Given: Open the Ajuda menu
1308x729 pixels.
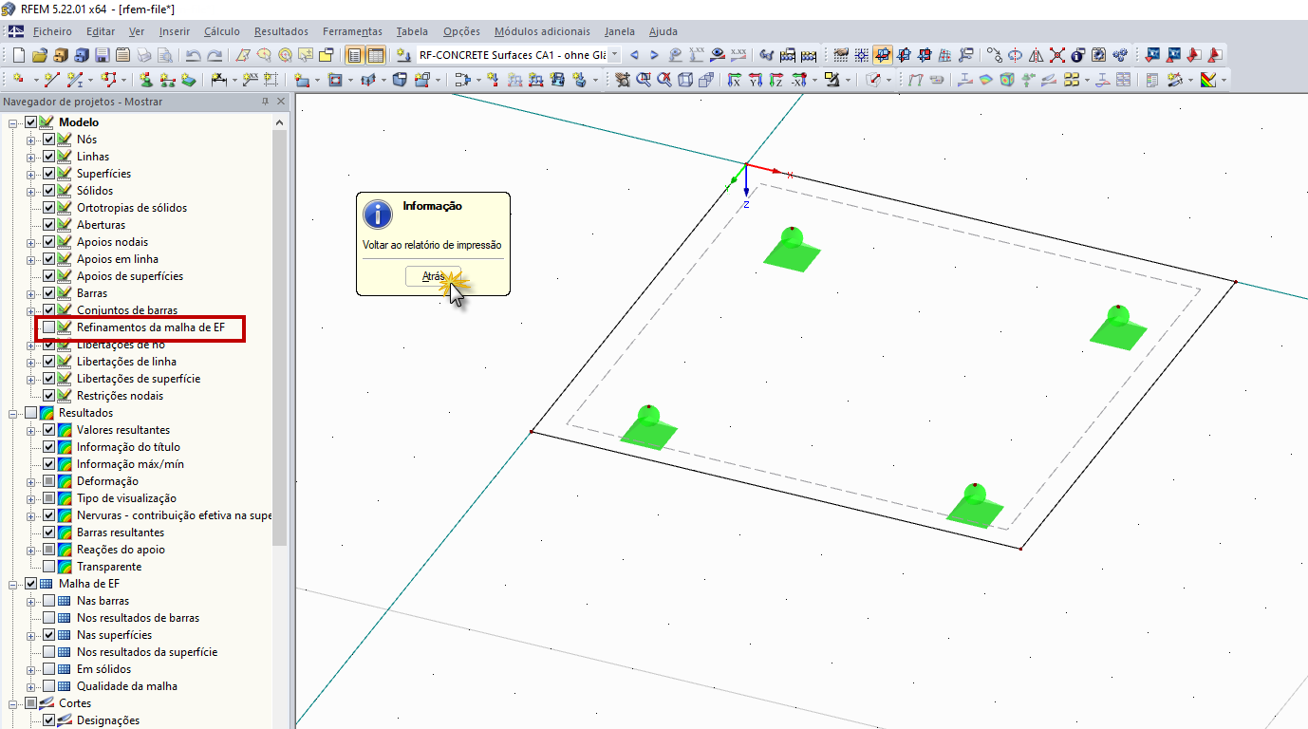Looking at the screenshot, I should pyautogui.click(x=663, y=31).
